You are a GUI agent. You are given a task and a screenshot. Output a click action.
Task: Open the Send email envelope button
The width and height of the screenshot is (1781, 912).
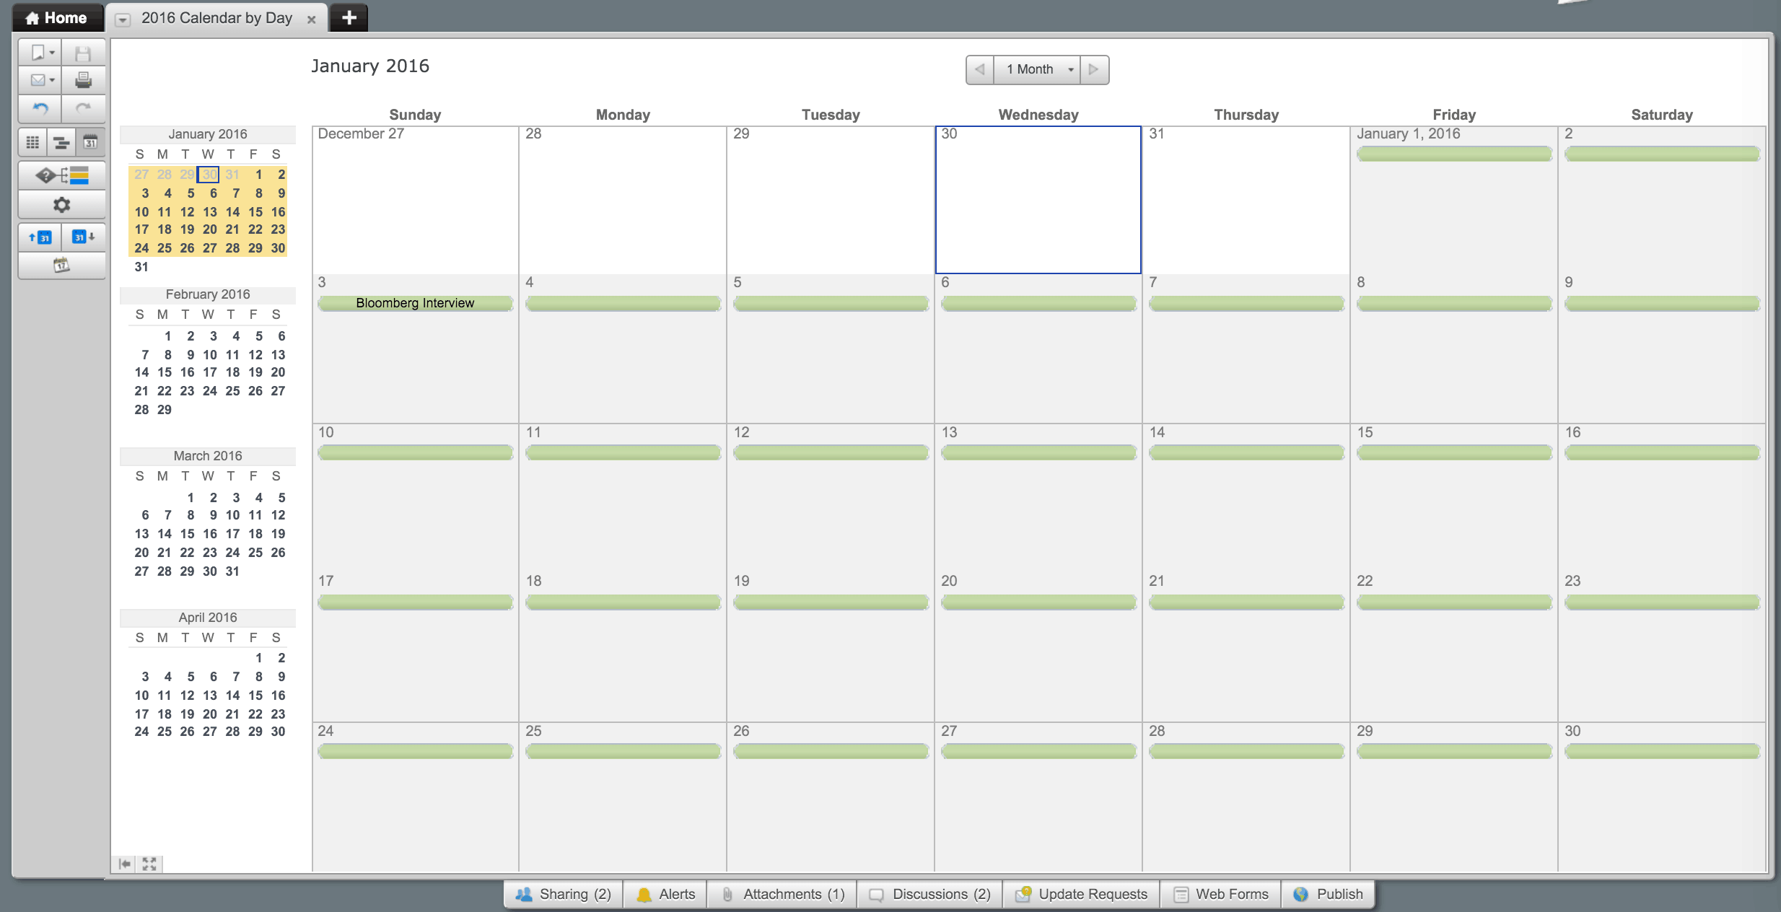[40, 80]
